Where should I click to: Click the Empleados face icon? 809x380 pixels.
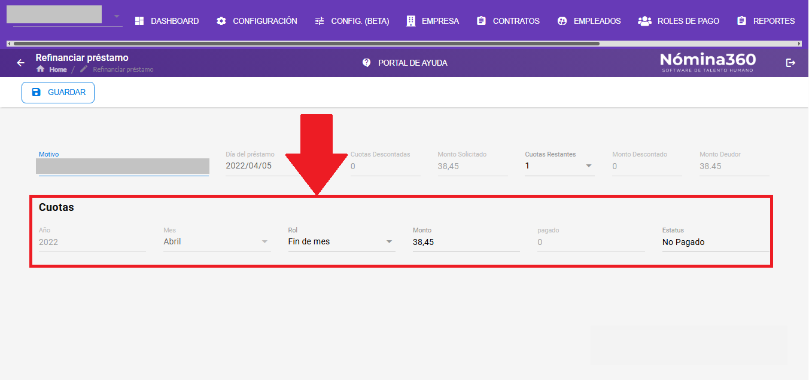(x=562, y=21)
